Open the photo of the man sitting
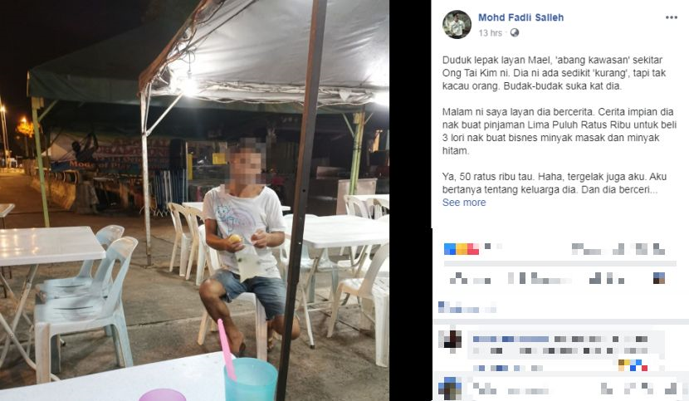The height and width of the screenshot is (401, 689). click(194, 201)
